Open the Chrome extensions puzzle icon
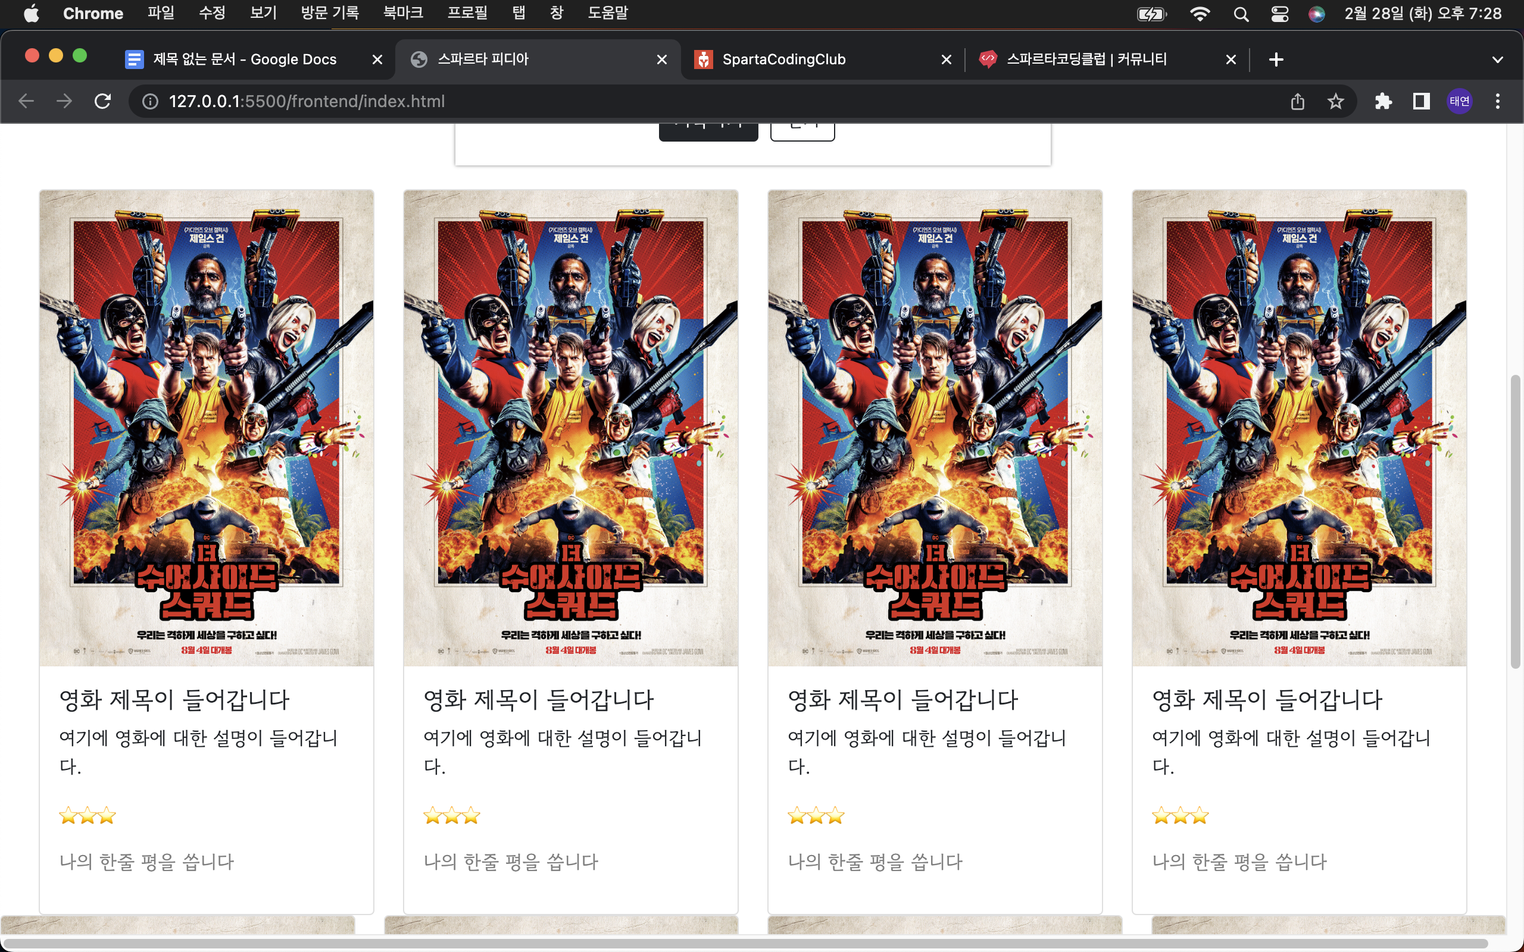This screenshot has height=952, width=1524. pos(1383,101)
